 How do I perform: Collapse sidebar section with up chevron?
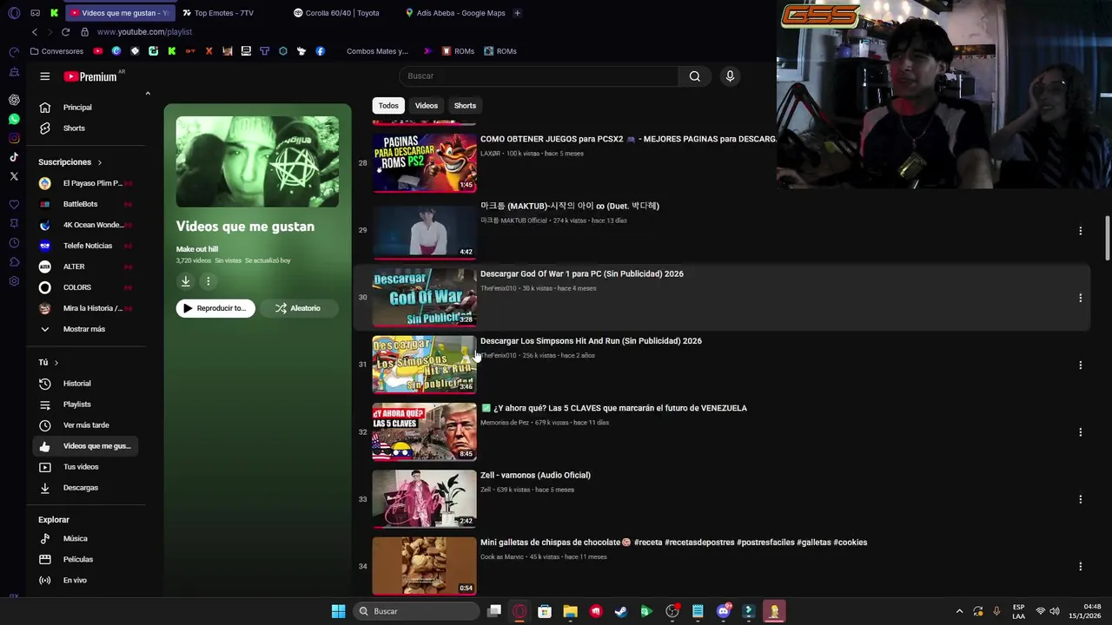coord(148,94)
